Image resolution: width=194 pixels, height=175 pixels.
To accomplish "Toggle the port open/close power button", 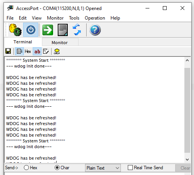I will (31, 30).
